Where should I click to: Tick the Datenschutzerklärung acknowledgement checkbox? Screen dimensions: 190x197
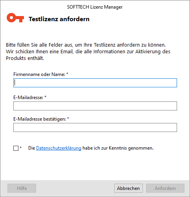coord(16,148)
